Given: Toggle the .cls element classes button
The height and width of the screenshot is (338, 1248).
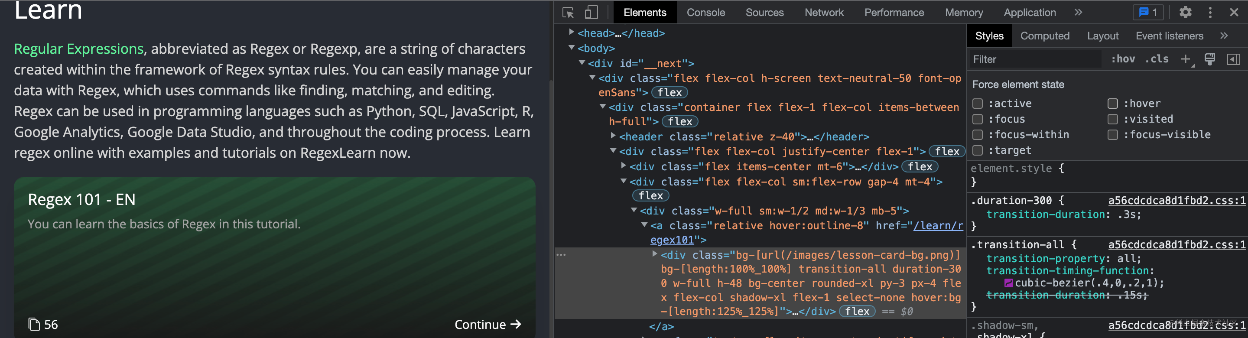Looking at the screenshot, I should (1157, 59).
